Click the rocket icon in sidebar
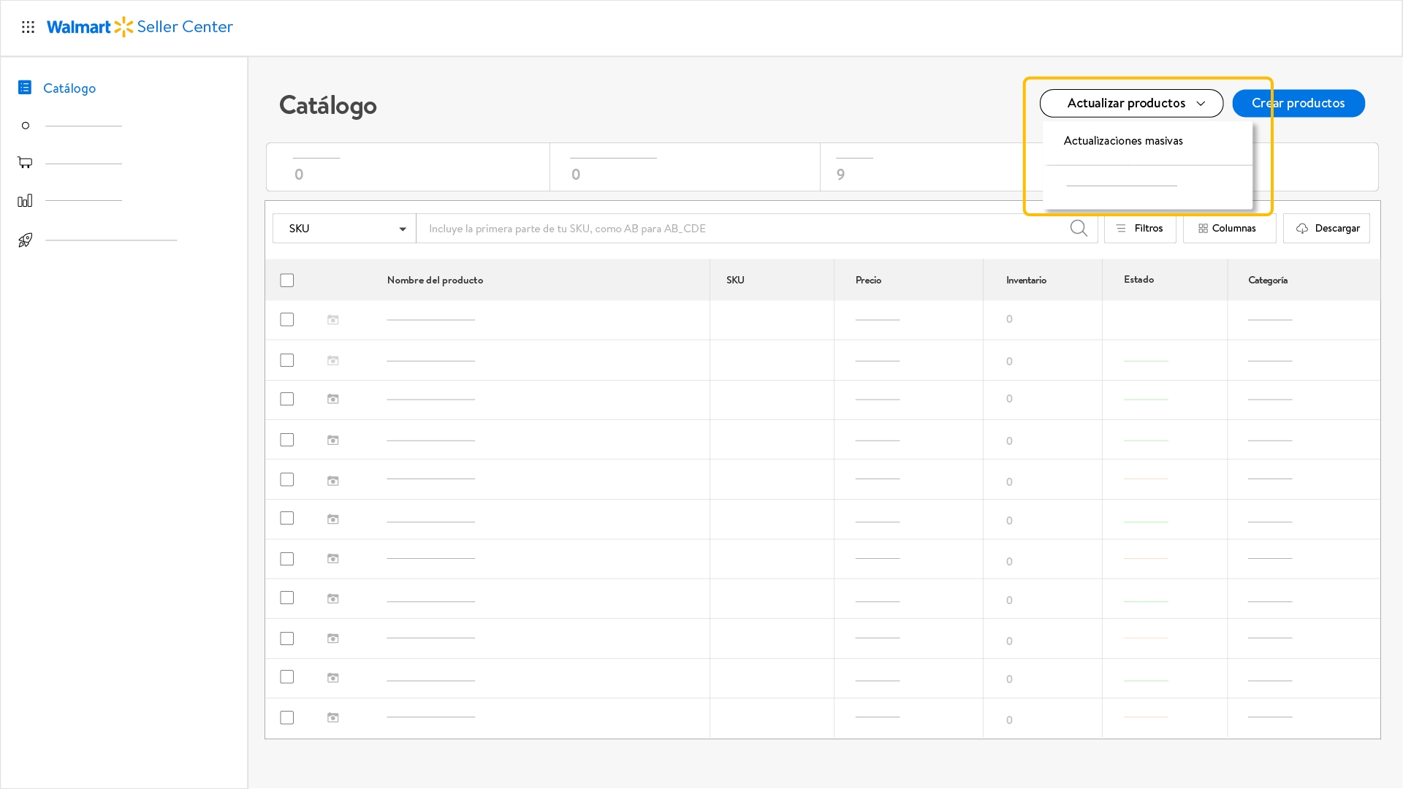1403x789 pixels. click(25, 240)
